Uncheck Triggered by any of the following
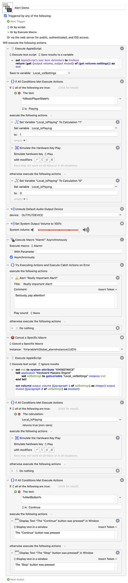The height and width of the screenshot is (583, 128). pos(5,16)
